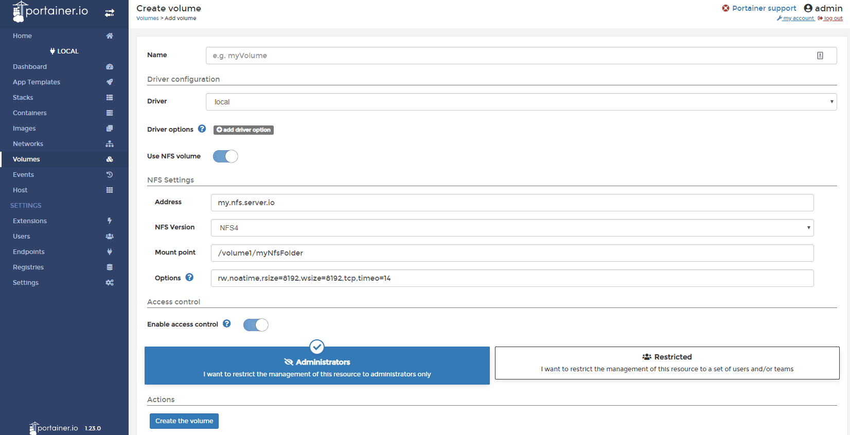Click Volumes breadcrumb link

(148, 19)
